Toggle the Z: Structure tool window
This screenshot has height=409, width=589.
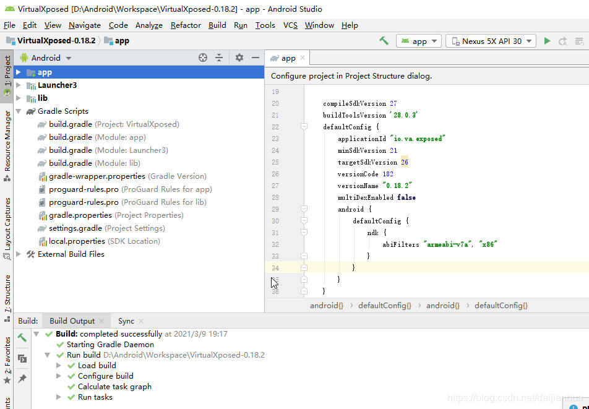pyautogui.click(x=7, y=298)
